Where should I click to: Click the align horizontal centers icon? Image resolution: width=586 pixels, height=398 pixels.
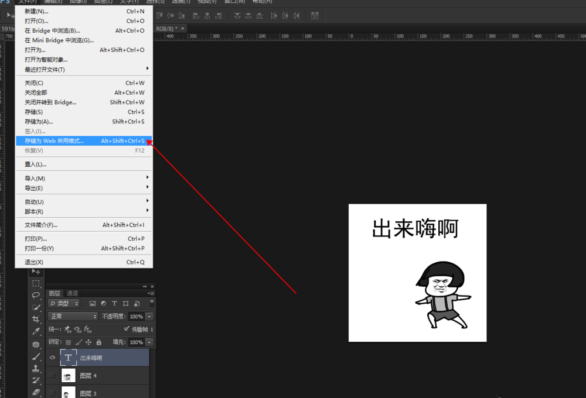207,16
